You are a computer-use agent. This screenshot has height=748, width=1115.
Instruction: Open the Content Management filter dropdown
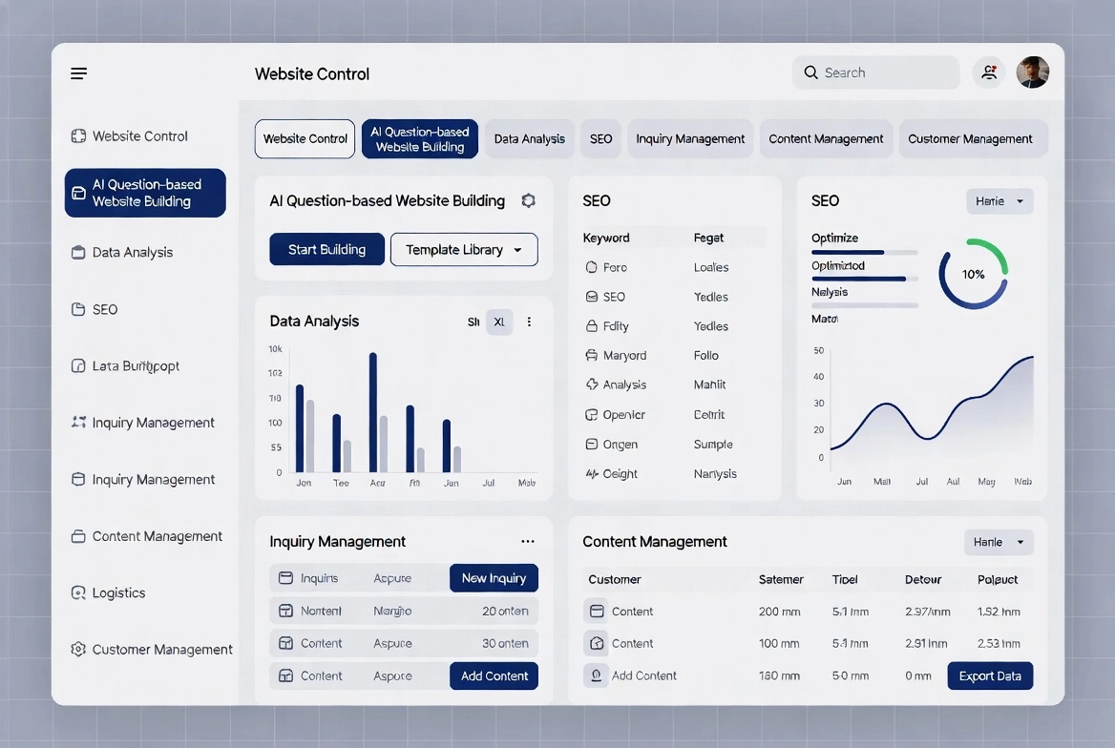pyautogui.click(x=999, y=542)
